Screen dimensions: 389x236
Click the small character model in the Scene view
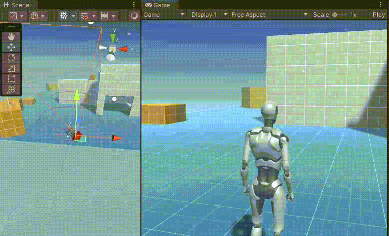coord(70,131)
